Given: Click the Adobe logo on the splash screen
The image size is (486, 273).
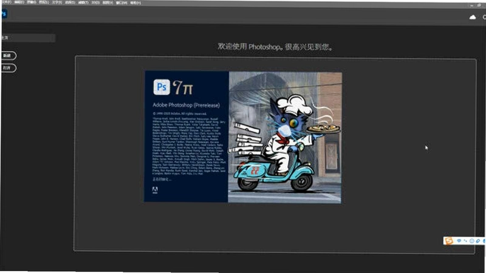Looking at the screenshot, I should pyautogui.click(x=155, y=190).
